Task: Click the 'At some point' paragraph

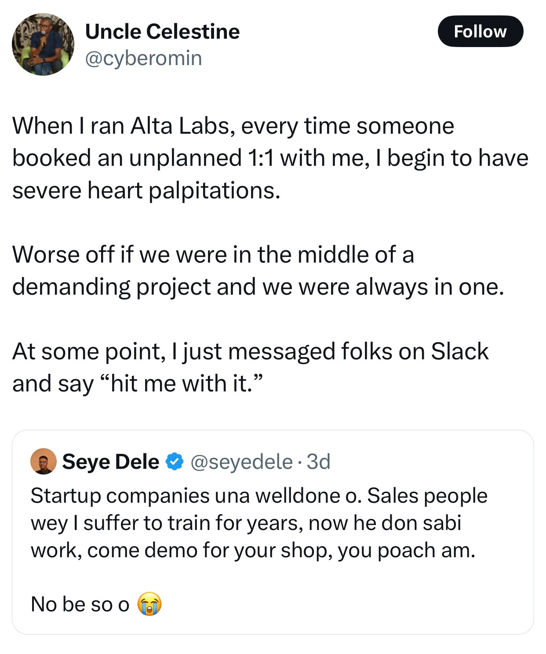Action: pos(251,367)
